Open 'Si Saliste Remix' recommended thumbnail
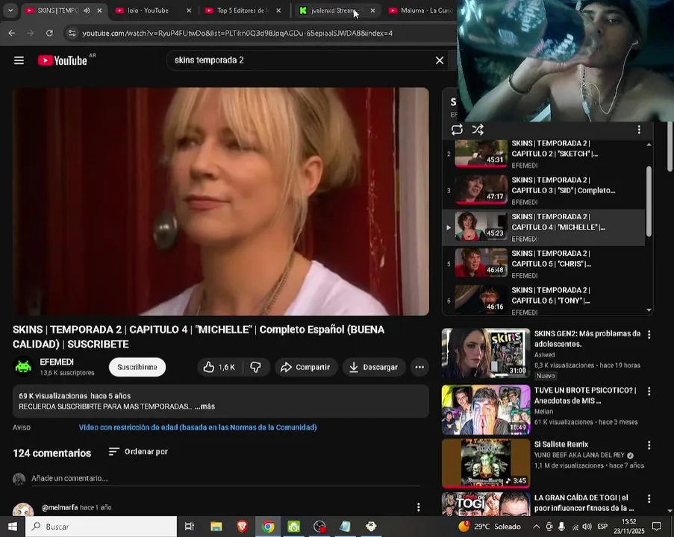Screen dimensions: 674x537 [486, 463]
